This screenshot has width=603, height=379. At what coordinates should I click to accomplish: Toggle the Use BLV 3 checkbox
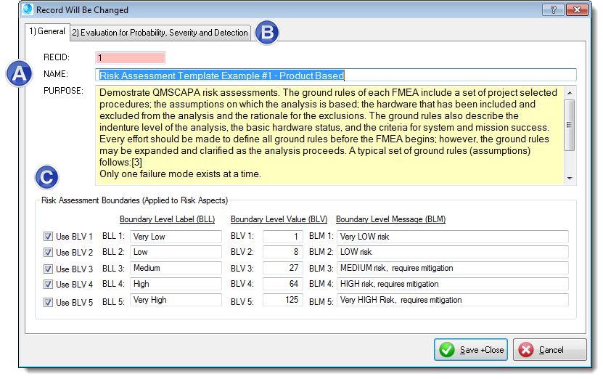pos(48,269)
